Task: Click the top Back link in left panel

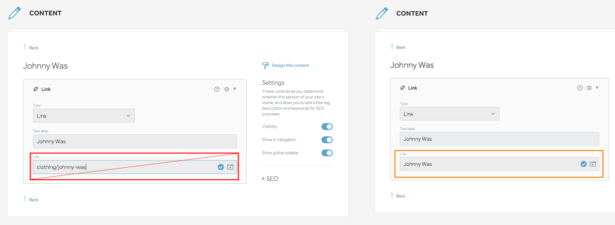Action: 31,48
